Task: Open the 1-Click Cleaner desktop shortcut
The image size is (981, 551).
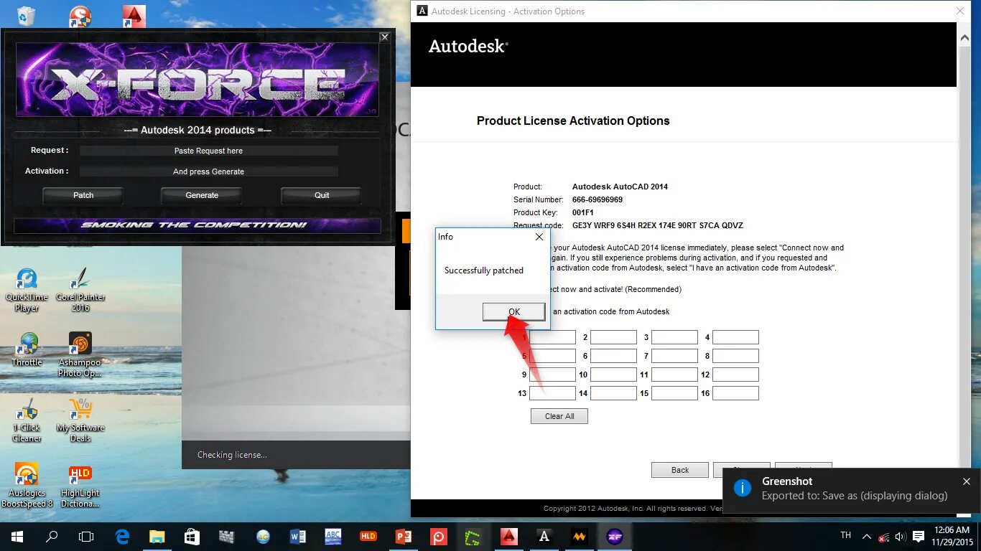Action: (27, 420)
